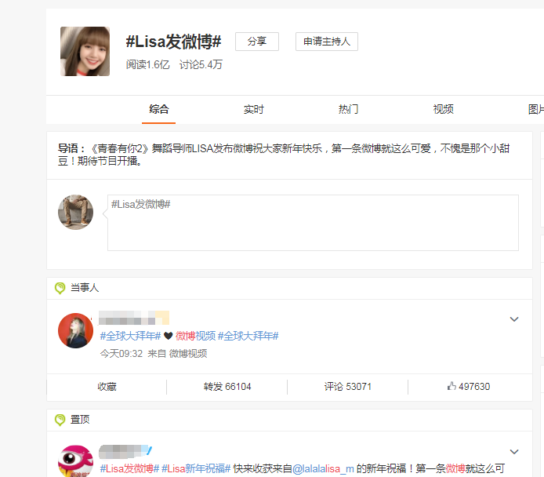Click the 申请主持人 button

pos(326,42)
